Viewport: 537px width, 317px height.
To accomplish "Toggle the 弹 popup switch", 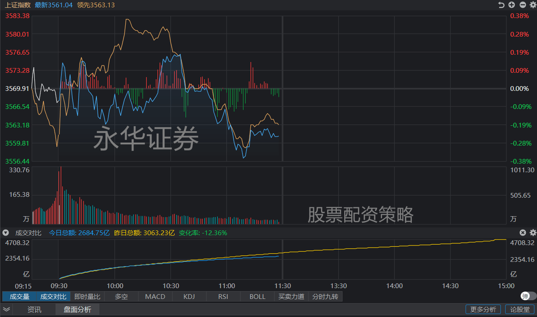I will (x=528, y=296).
